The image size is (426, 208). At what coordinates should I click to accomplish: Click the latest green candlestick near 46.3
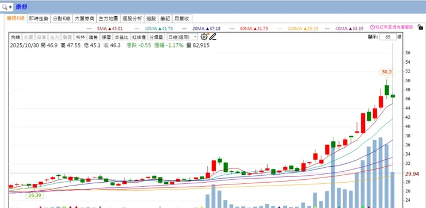(393, 96)
